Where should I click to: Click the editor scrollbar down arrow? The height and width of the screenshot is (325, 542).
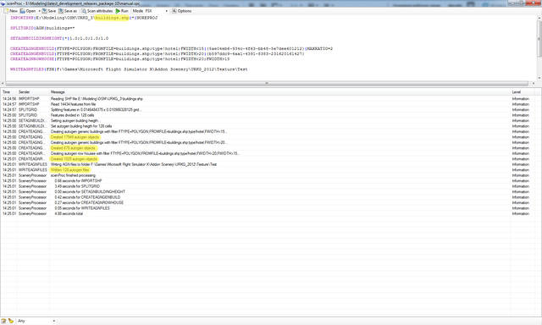(539, 79)
